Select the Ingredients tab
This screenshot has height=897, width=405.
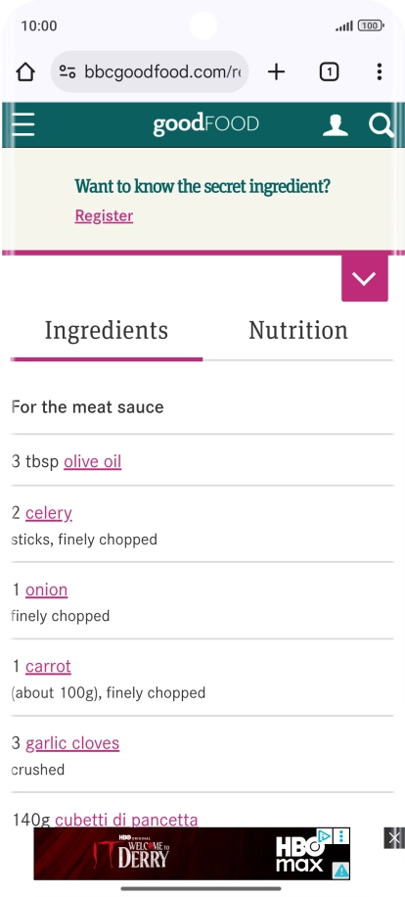107,331
